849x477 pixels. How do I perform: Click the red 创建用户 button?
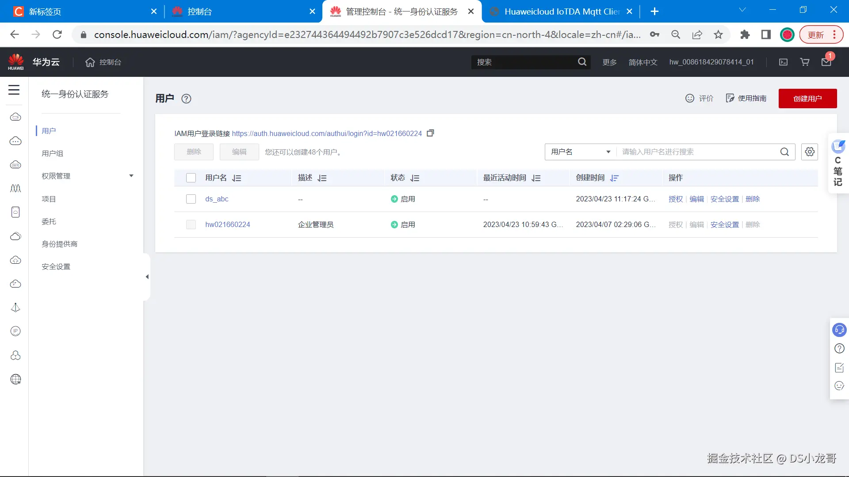[807, 98]
